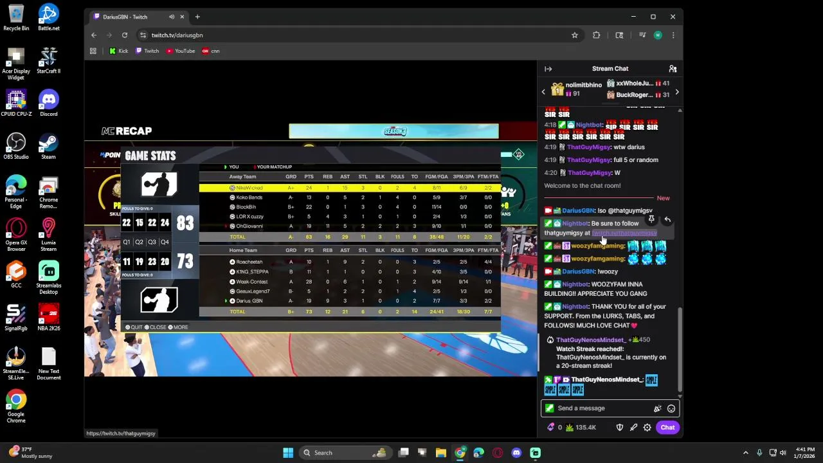This screenshot has height=463, width=823.
Task: Open the Twitch bookmark
Action: (x=147, y=51)
